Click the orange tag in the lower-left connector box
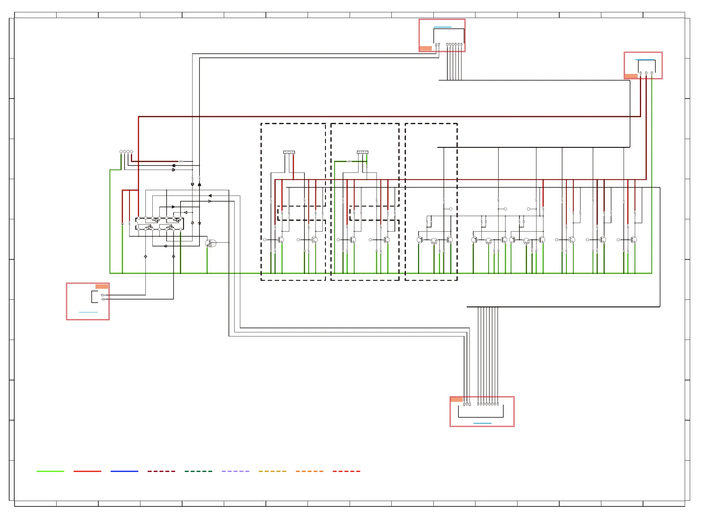This screenshot has height=532, width=717. (x=102, y=286)
